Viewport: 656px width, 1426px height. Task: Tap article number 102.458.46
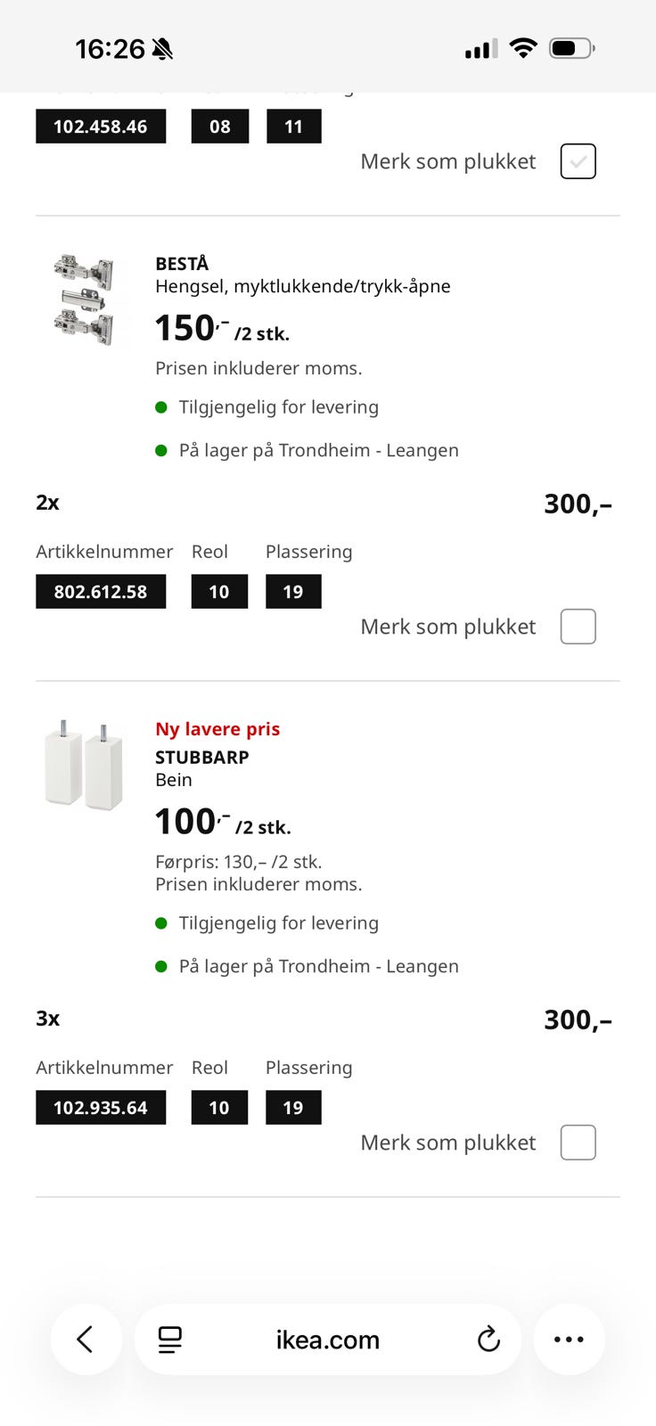(x=101, y=127)
